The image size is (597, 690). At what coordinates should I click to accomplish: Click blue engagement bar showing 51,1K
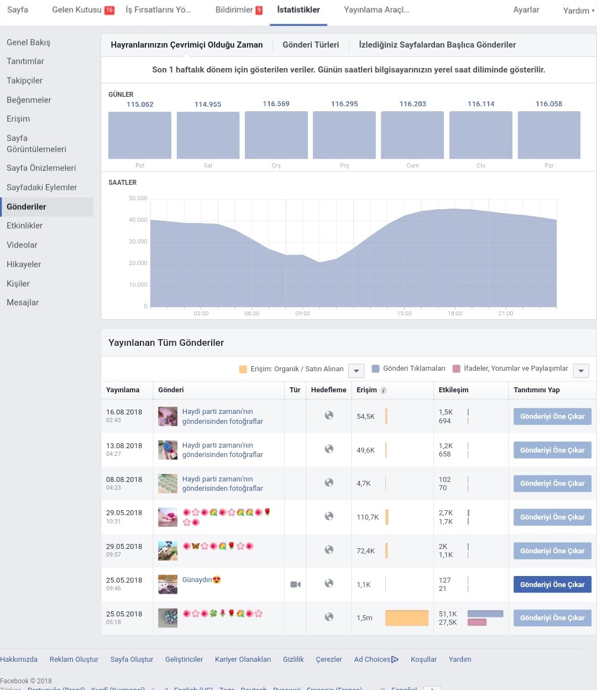pyautogui.click(x=485, y=614)
